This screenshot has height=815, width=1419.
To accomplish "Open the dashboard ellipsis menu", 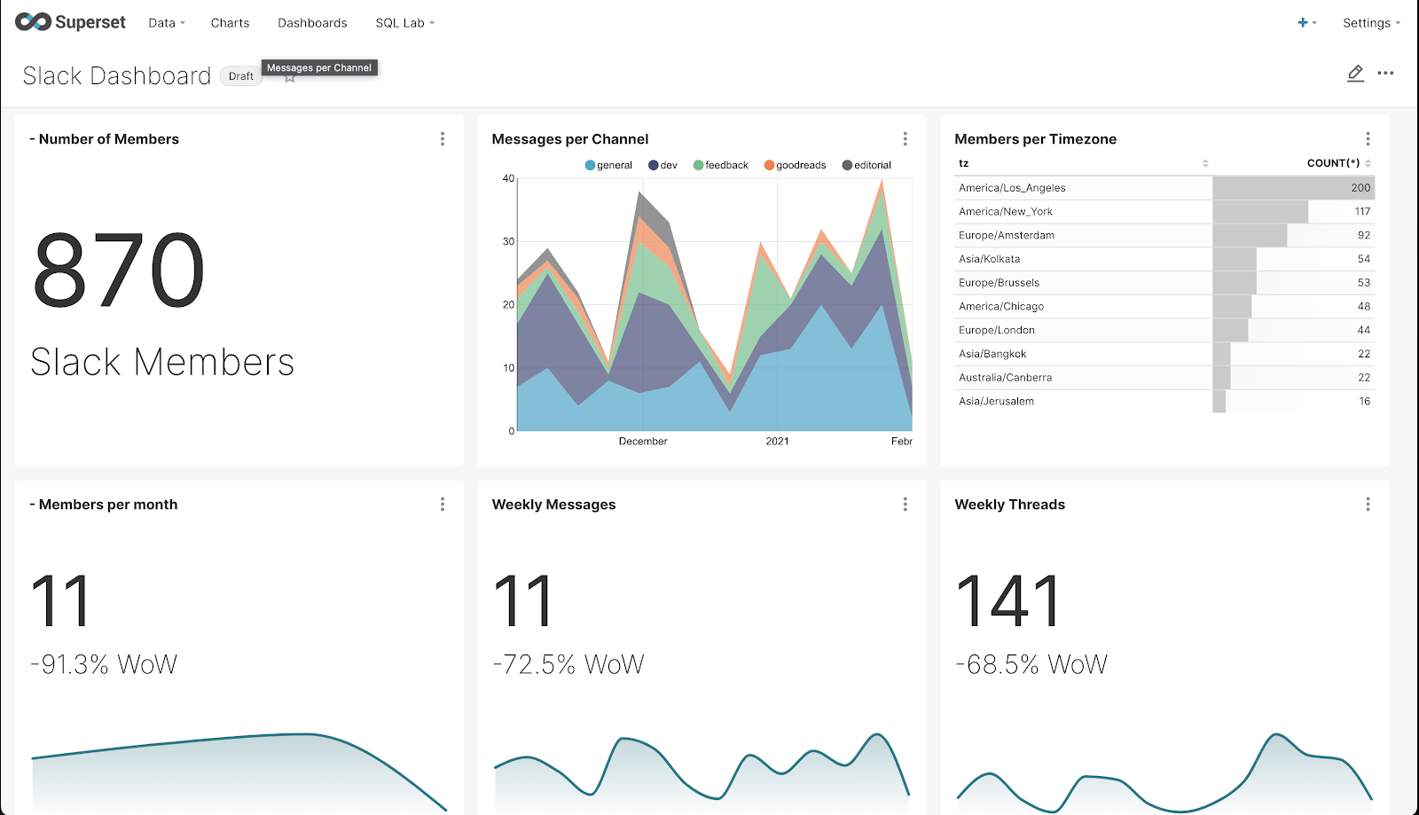I will (x=1385, y=74).
